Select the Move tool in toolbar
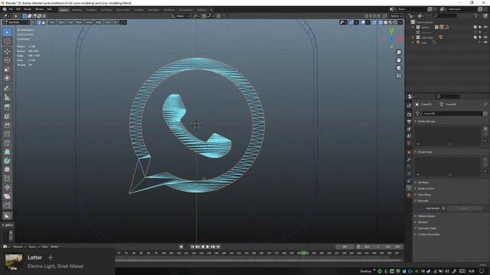490x275 pixels. coord(7,51)
